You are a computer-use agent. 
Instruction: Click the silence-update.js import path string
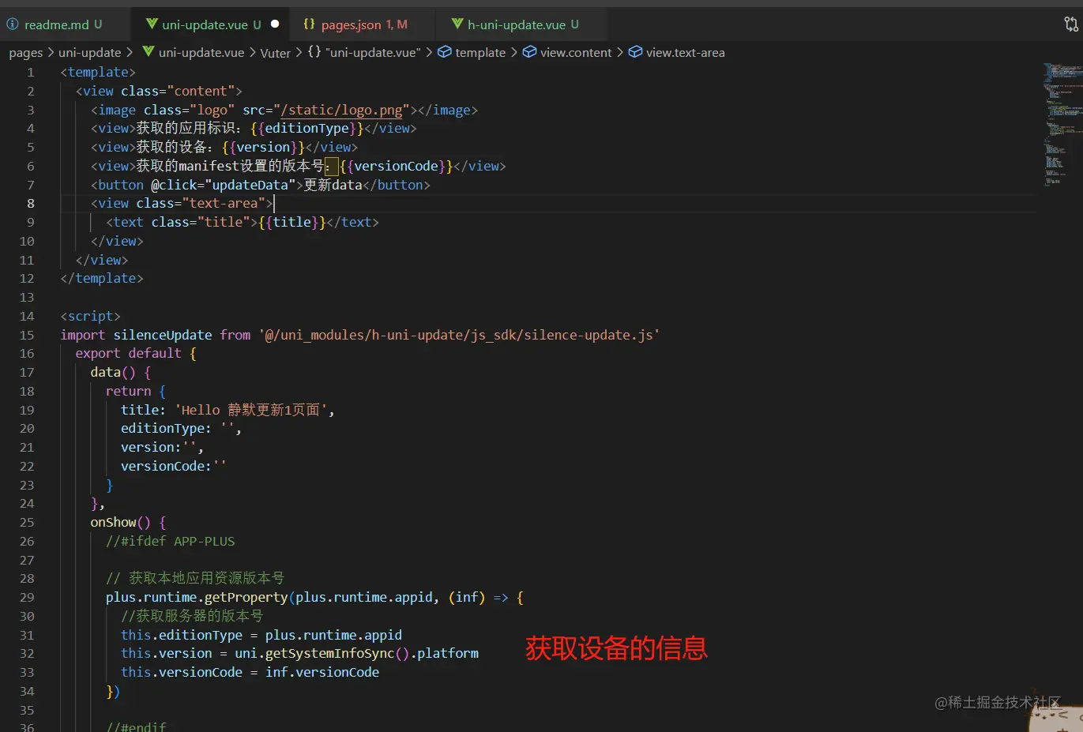[459, 335]
